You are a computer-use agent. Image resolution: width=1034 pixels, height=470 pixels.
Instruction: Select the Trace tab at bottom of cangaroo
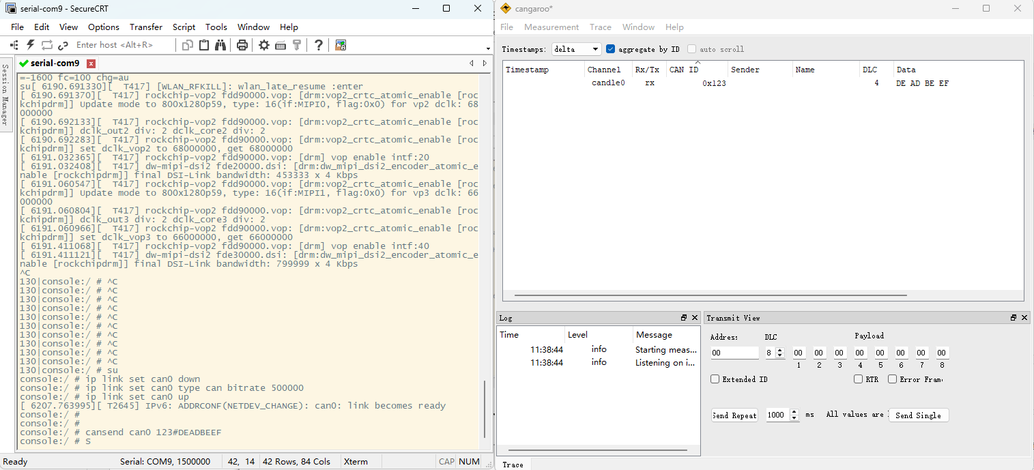pyautogui.click(x=513, y=465)
